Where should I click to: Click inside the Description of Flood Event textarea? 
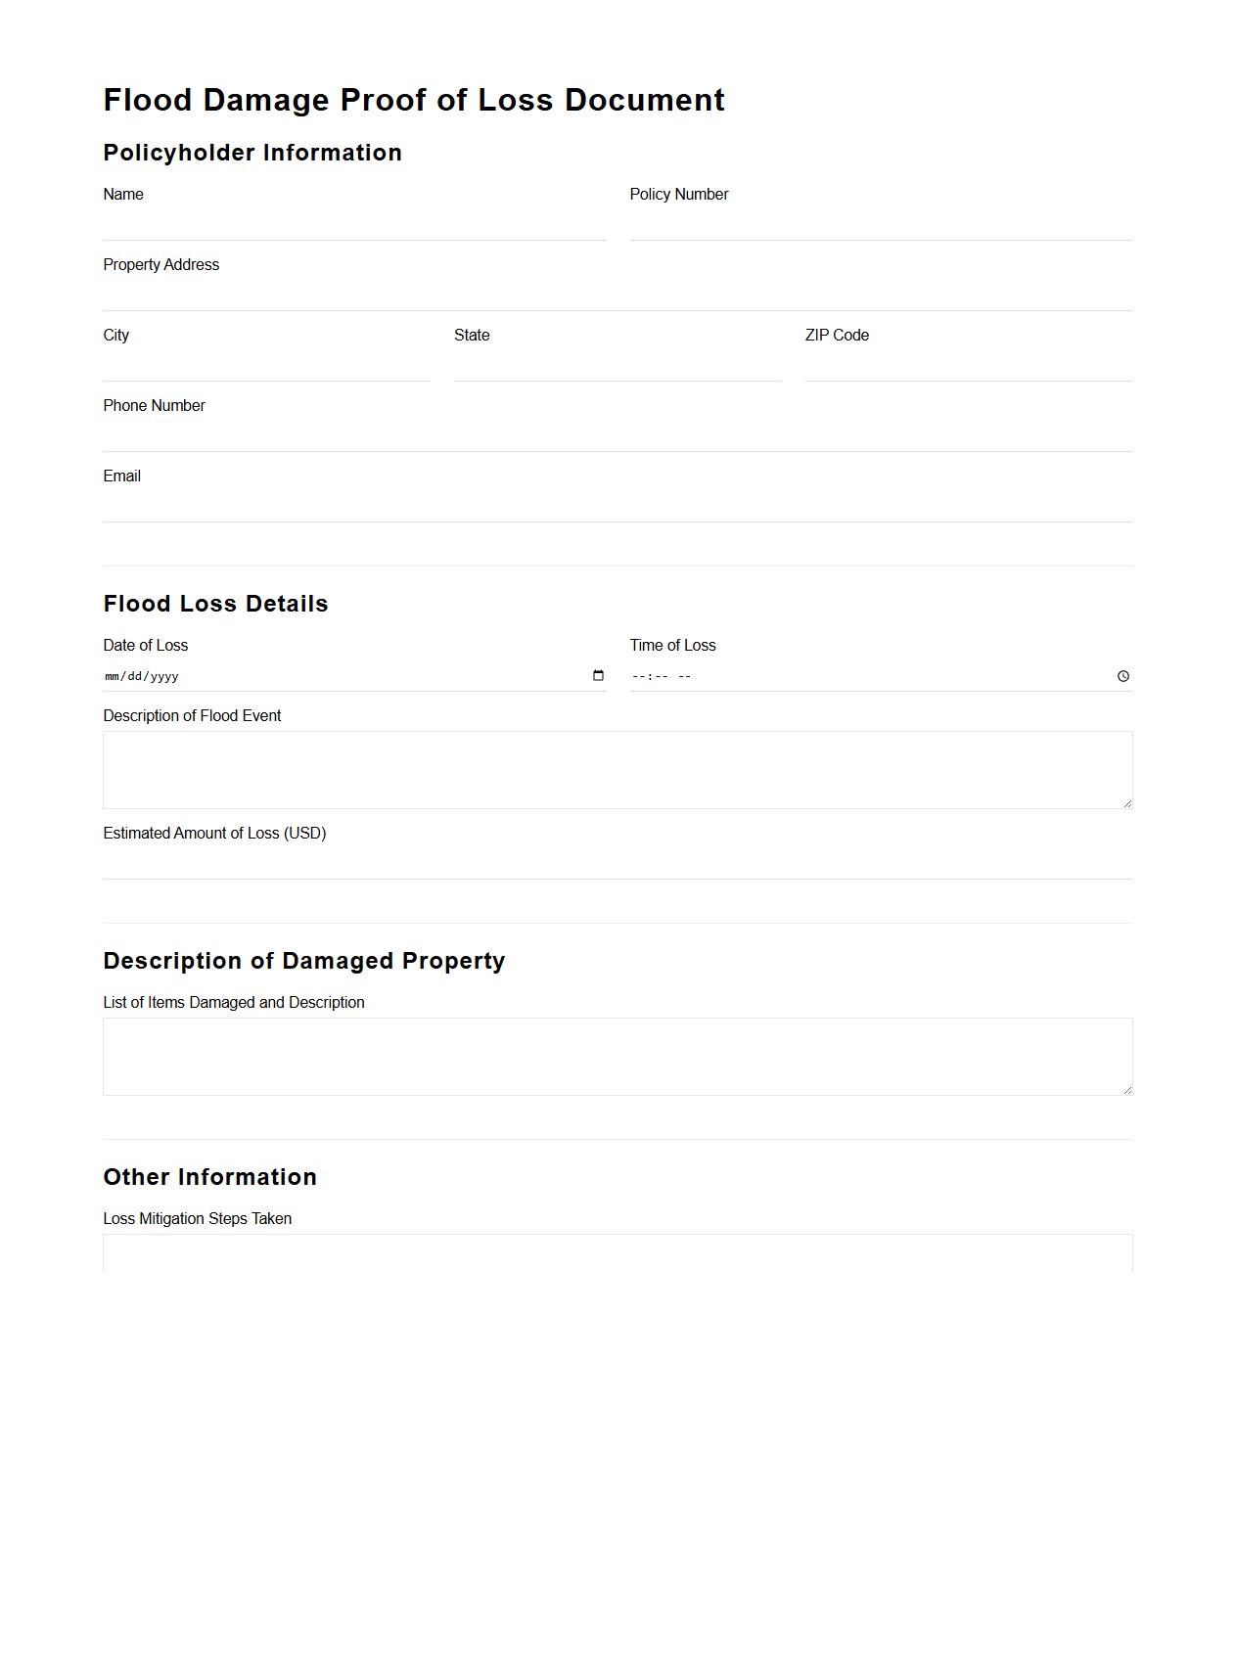pos(617,768)
